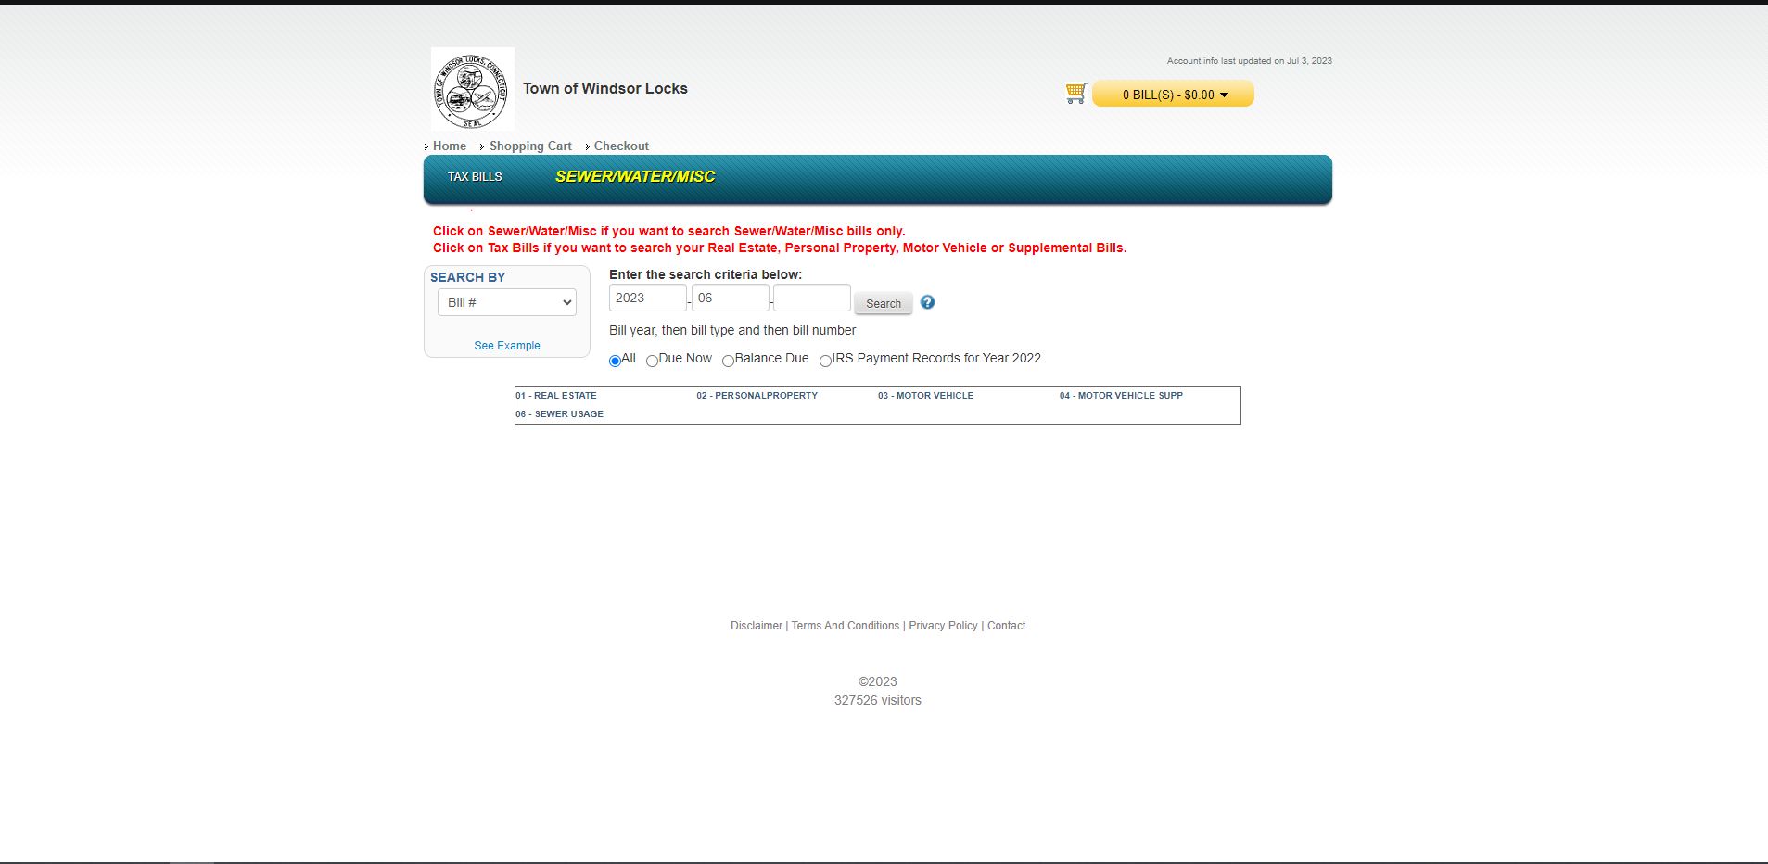
Task: Select IRS Payment Records for Year 2022
Action: pyautogui.click(x=826, y=361)
